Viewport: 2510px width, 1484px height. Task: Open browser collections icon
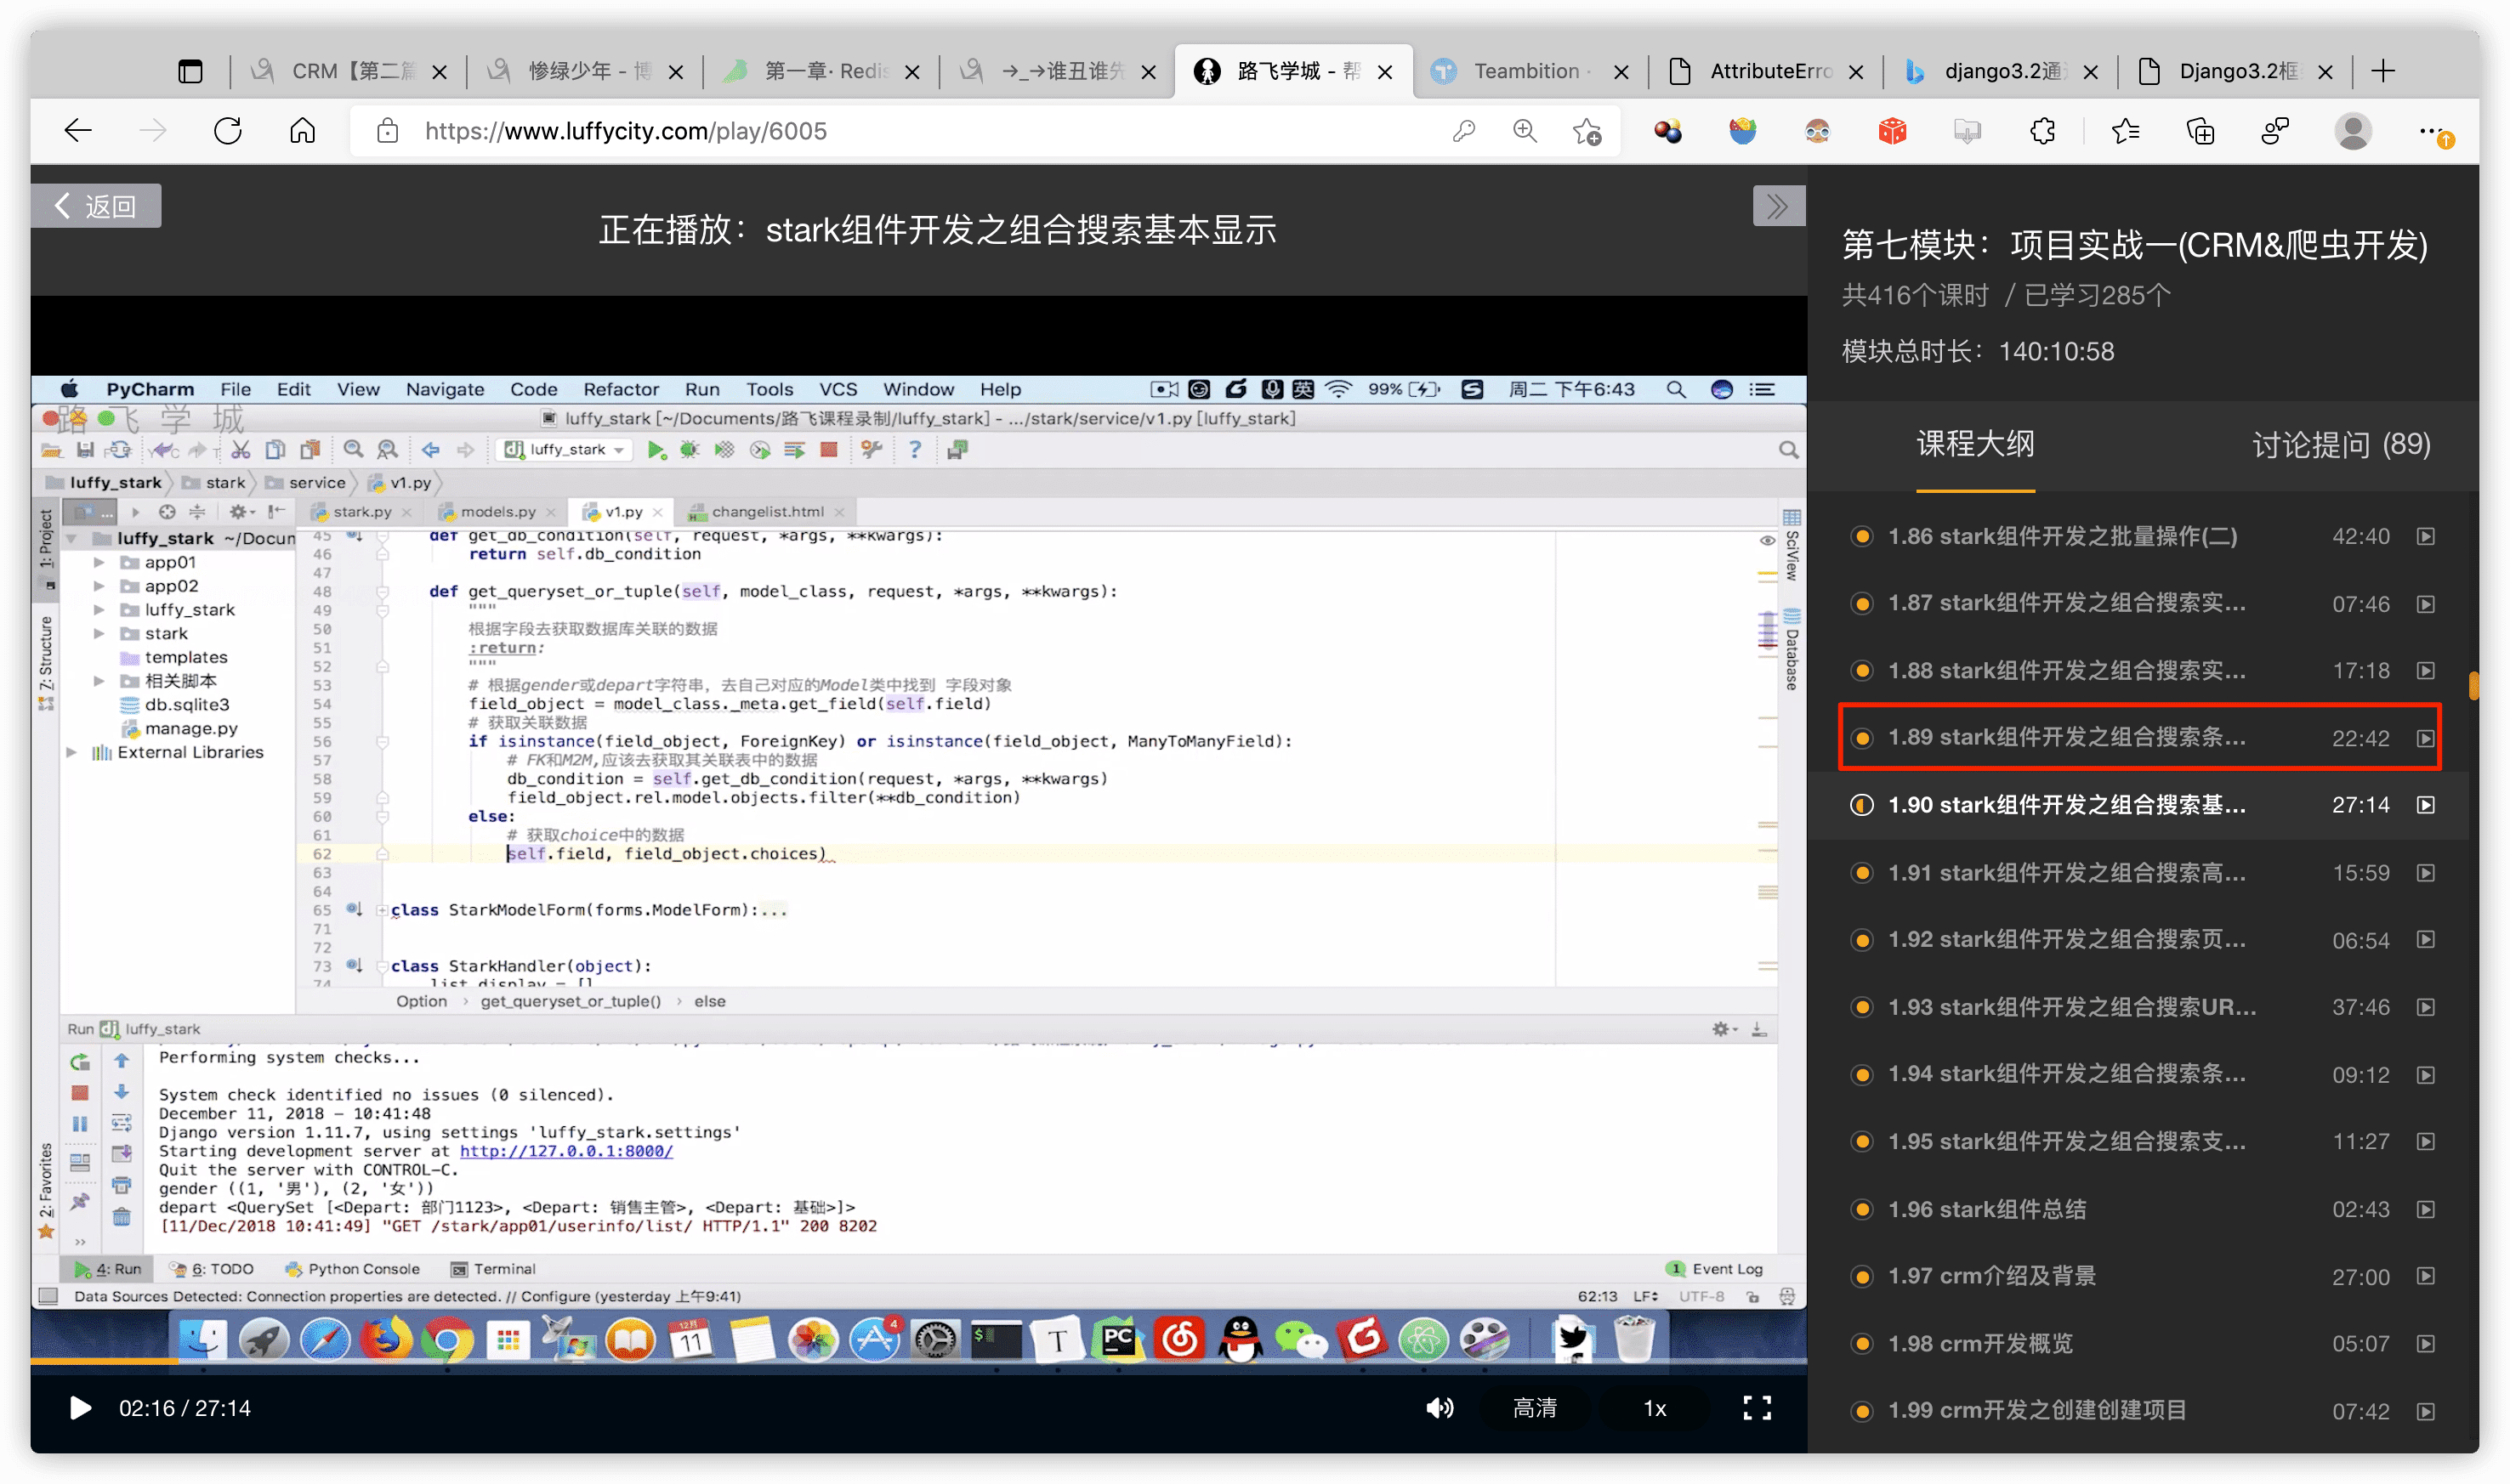(2200, 131)
